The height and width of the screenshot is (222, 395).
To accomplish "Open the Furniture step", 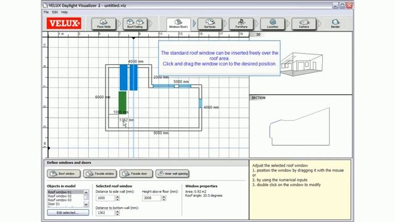I will pos(241,24).
